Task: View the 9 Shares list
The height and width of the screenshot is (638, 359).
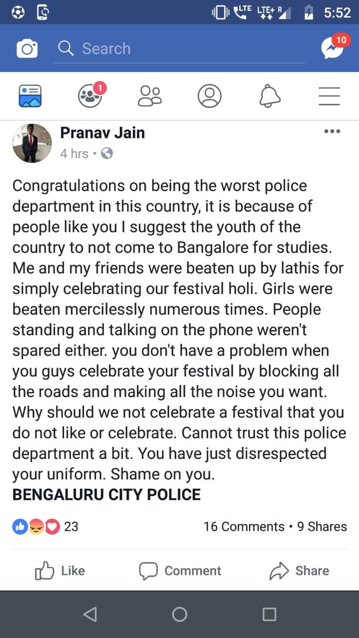Action: coord(322,526)
